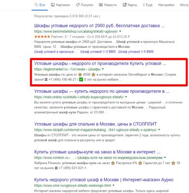Click the https://www.xme.ru/uglovye-shkafy-nedorogo.html URL text

[x=72, y=185]
